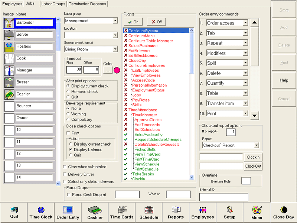Open the Screen check format dropdown
Screen dimensions: 297x223
pyautogui.click(x=115, y=49)
